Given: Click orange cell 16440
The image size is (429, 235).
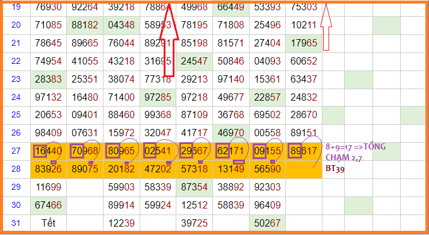Looking at the screenshot, I should [x=48, y=151].
